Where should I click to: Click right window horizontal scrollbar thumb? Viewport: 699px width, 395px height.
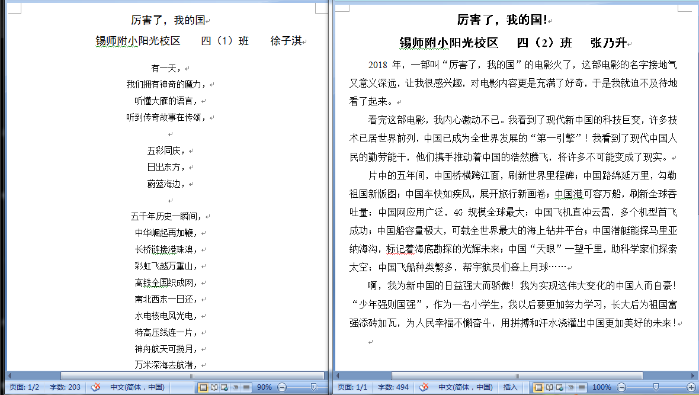click(517, 376)
